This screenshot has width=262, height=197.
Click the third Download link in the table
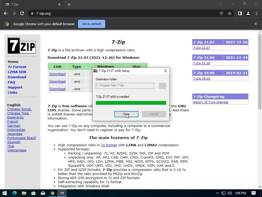[x=58, y=89]
